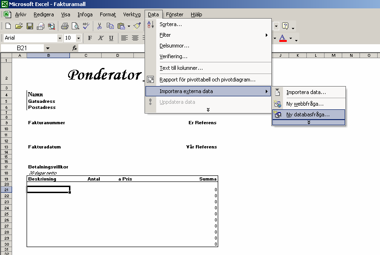Select column B header
380x255 pixels.
tap(48, 55)
